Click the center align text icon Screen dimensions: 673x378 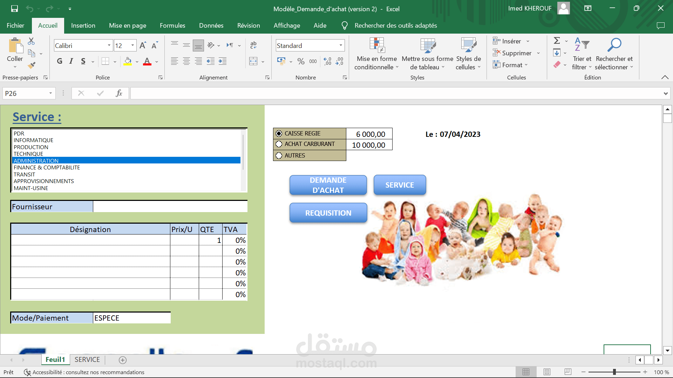tap(186, 61)
